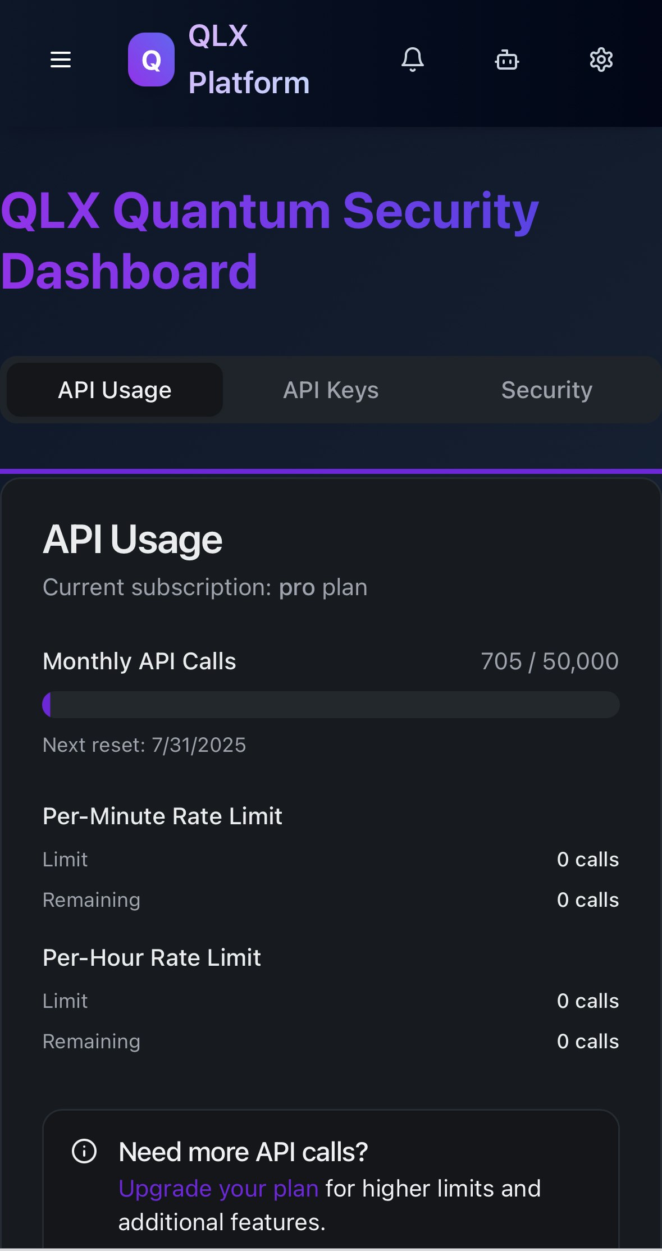Open the hamburger navigation menu
Image resolution: width=662 pixels, height=1251 pixels.
61,60
